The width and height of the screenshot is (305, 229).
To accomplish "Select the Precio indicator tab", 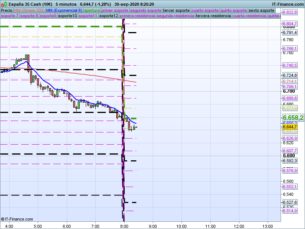I will (x=6, y=10).
